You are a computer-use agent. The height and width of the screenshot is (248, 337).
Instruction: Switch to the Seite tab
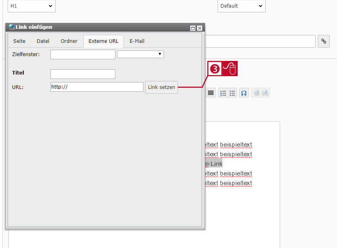(x=19, y=41)
